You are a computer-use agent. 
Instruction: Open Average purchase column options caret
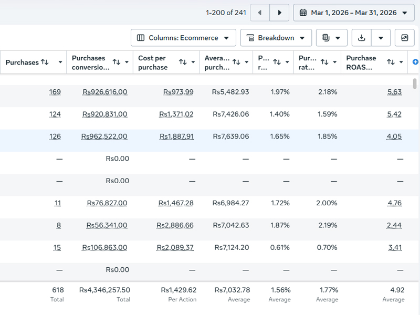click(246, 62)
